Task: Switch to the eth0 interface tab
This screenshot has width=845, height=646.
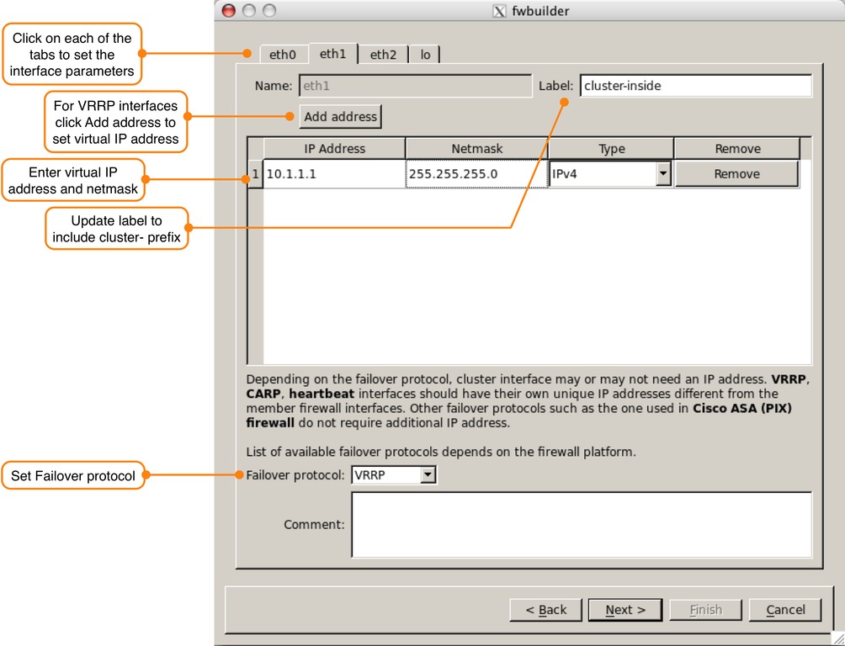Action: point(282,55)
